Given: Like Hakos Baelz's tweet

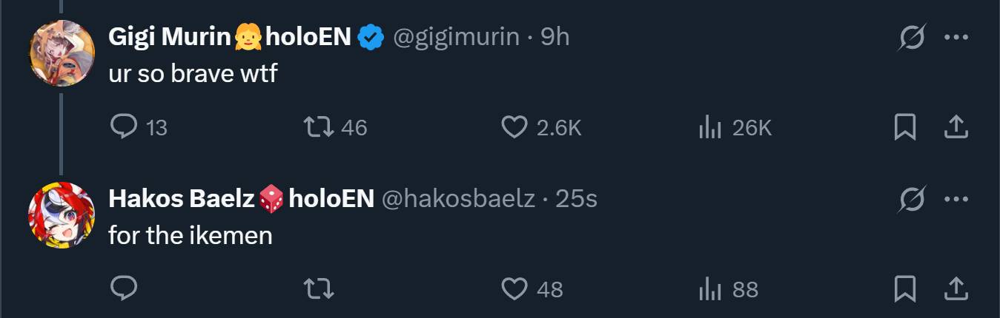Looking at the screenshot, I should 514,288.
